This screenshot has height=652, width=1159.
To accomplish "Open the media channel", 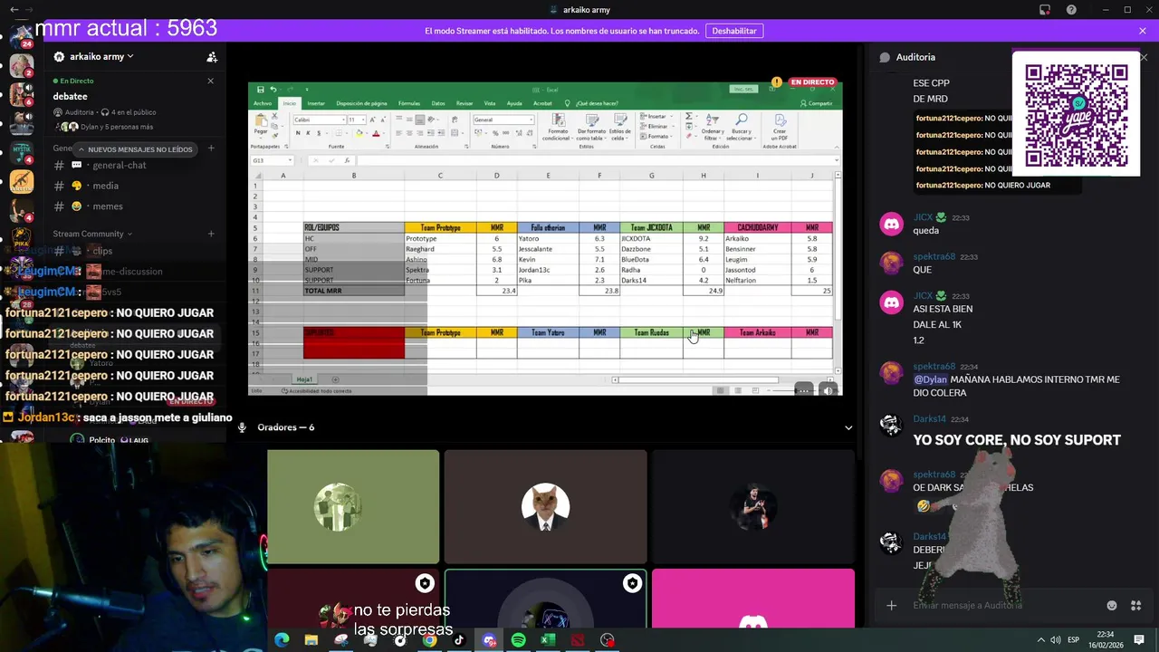I will point(106,186).
